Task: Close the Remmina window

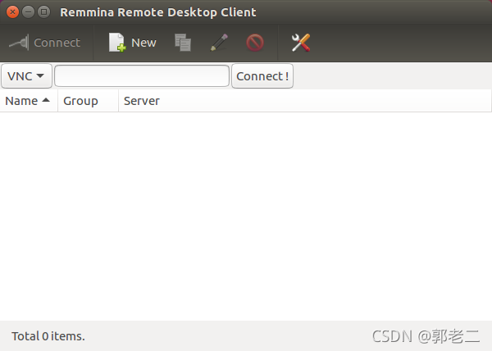Action: coord(12,12)
